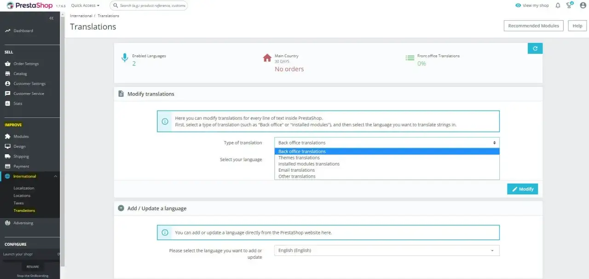The image size is (589, 279).
Task: Click the search magnifier icon
Action: pos(115,6)
